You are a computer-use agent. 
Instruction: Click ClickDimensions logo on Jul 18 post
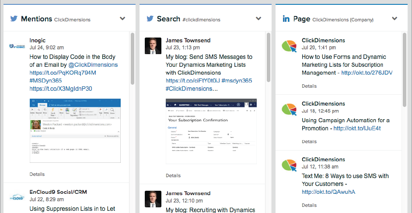point(289,109)
